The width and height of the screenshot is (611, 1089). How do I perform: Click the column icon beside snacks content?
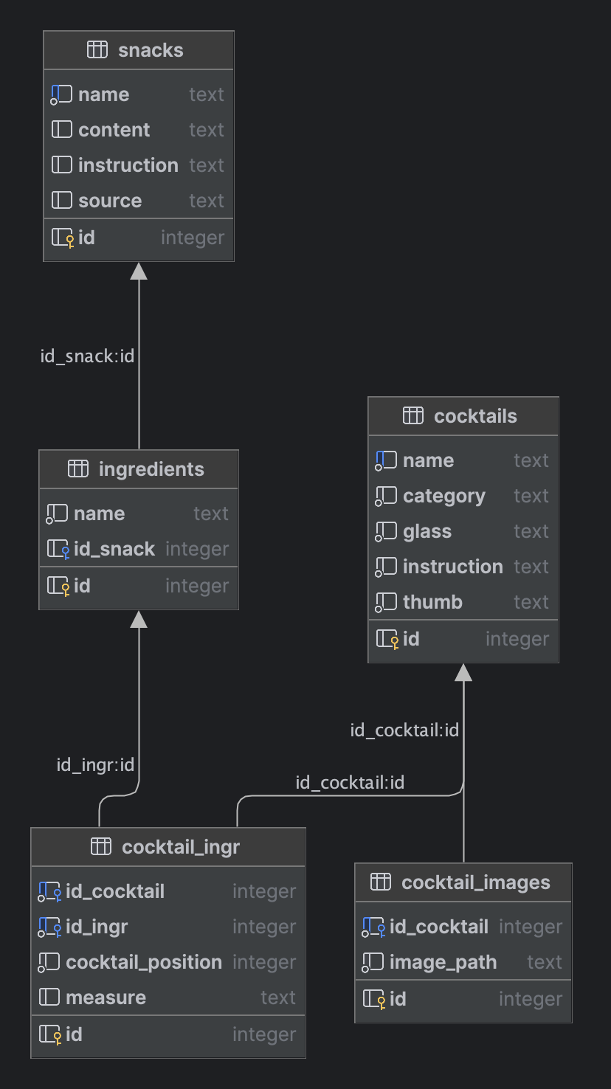tap(61, 130)
